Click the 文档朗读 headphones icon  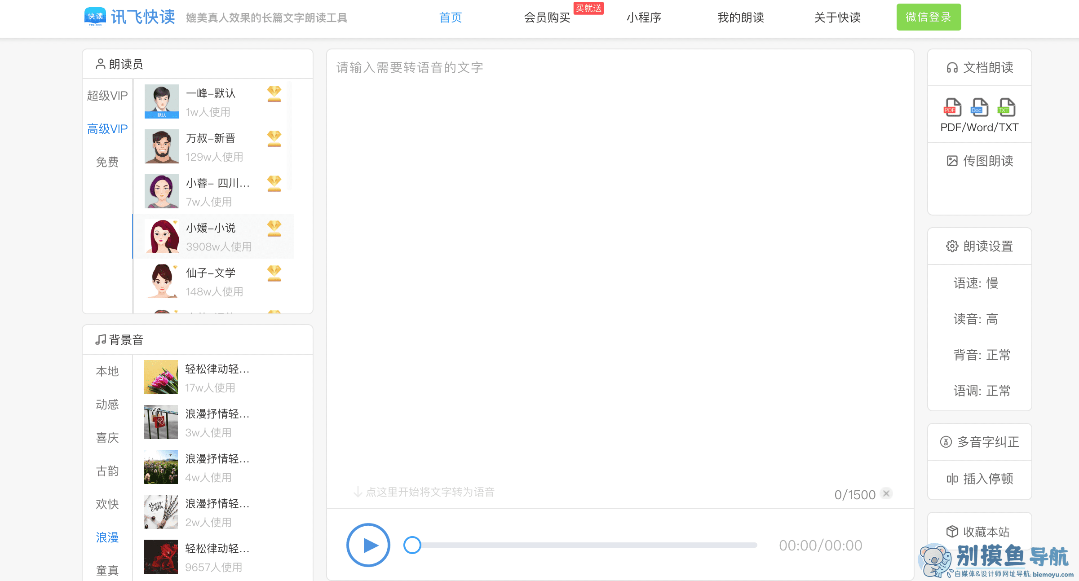[x=952, y=67]
